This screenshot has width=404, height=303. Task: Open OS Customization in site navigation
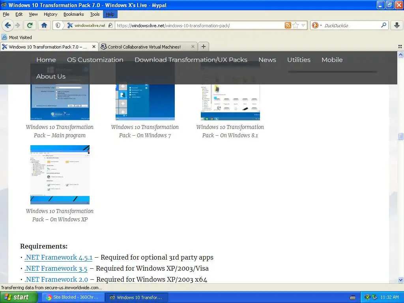[95, 60]
